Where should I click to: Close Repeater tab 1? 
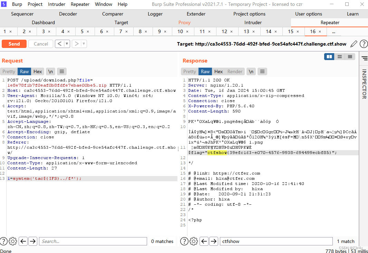pos(11,31)
